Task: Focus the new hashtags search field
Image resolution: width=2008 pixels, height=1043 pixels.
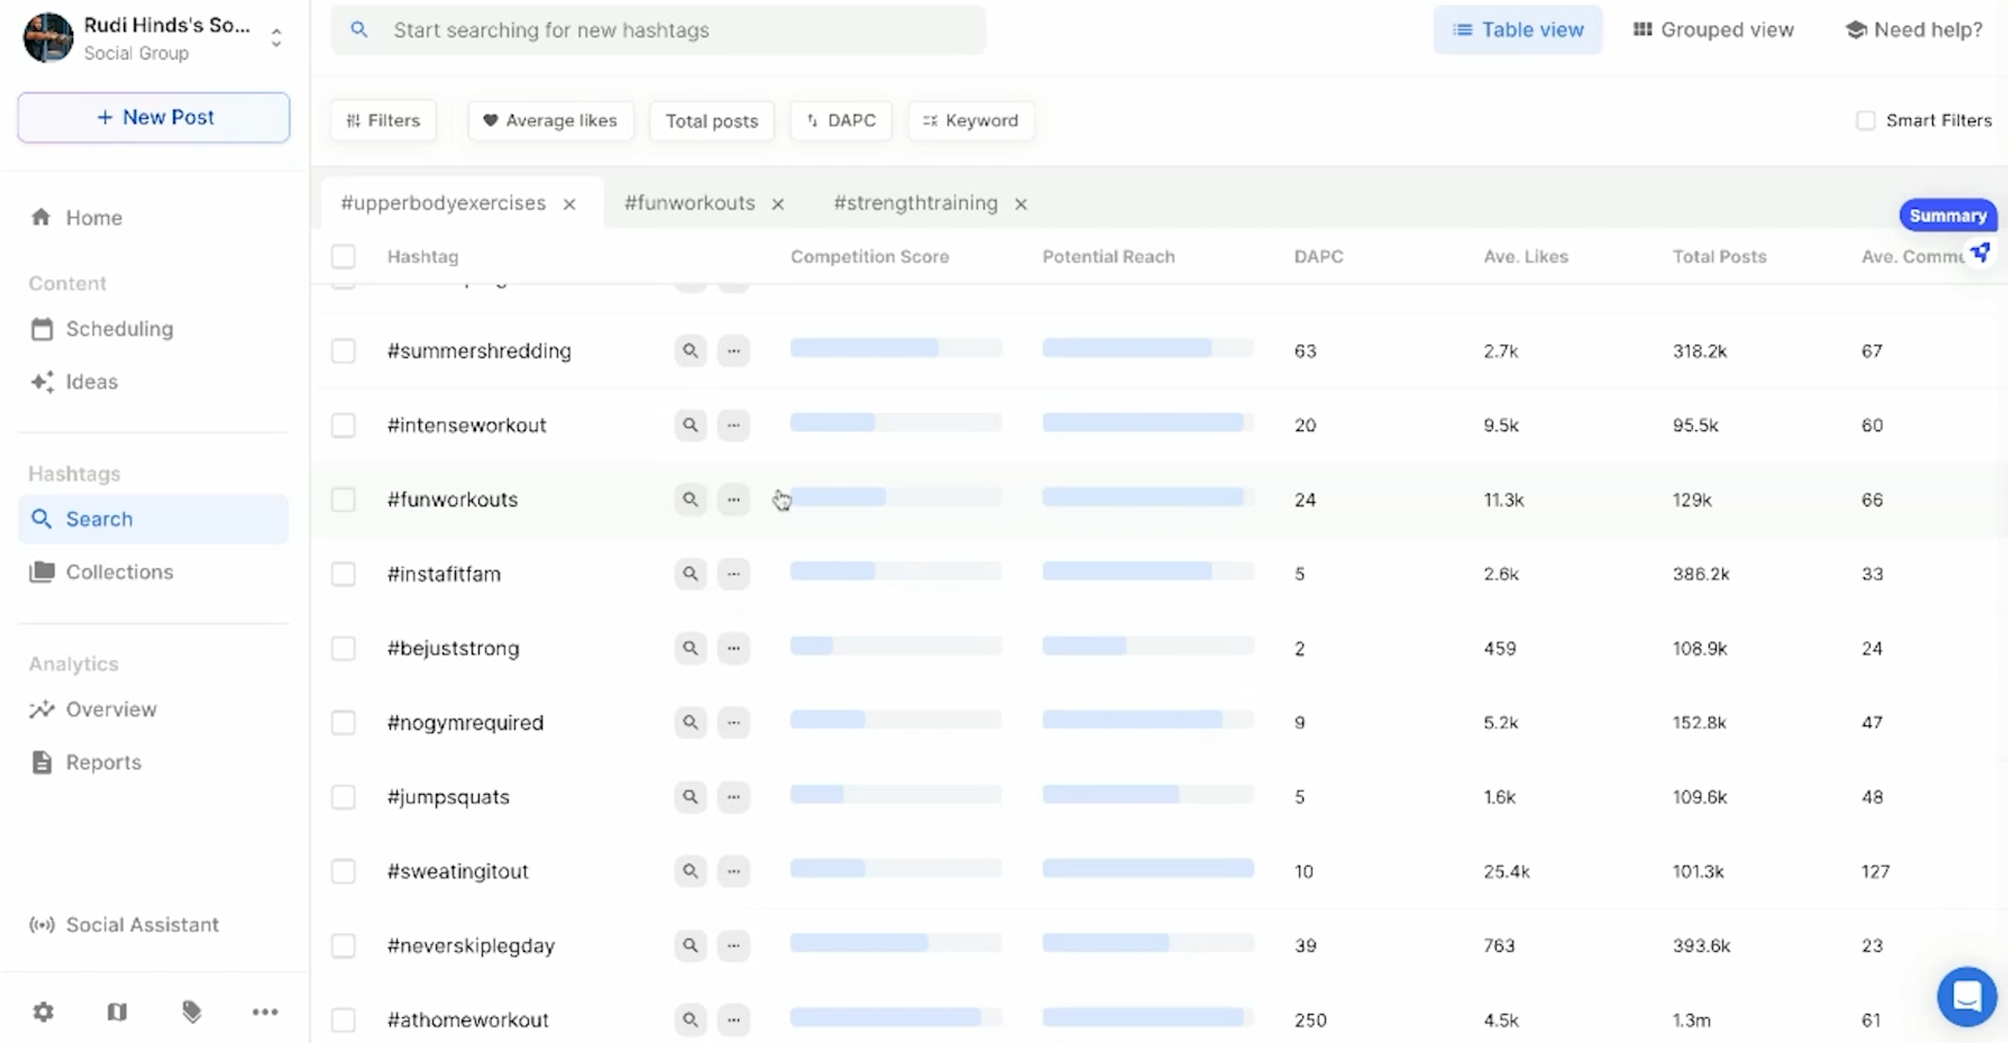Action: (658, 29)
